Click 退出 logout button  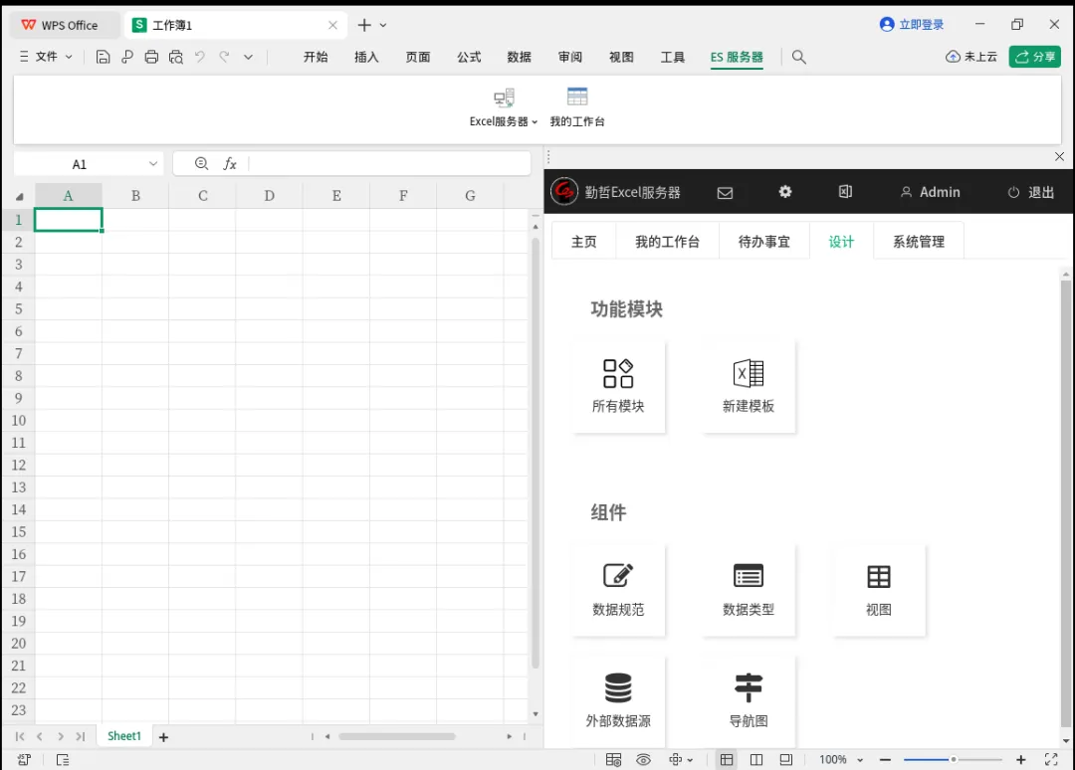1031,193
